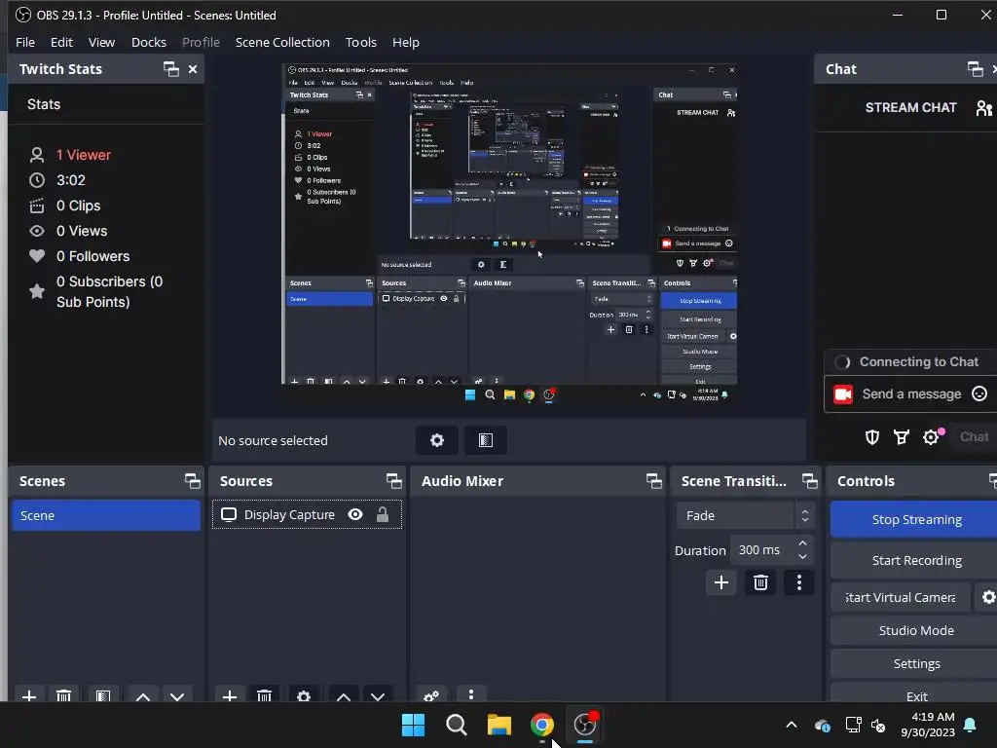Float the Sources dock
Screen dimensions: 997x748
(x=394, y=481)
